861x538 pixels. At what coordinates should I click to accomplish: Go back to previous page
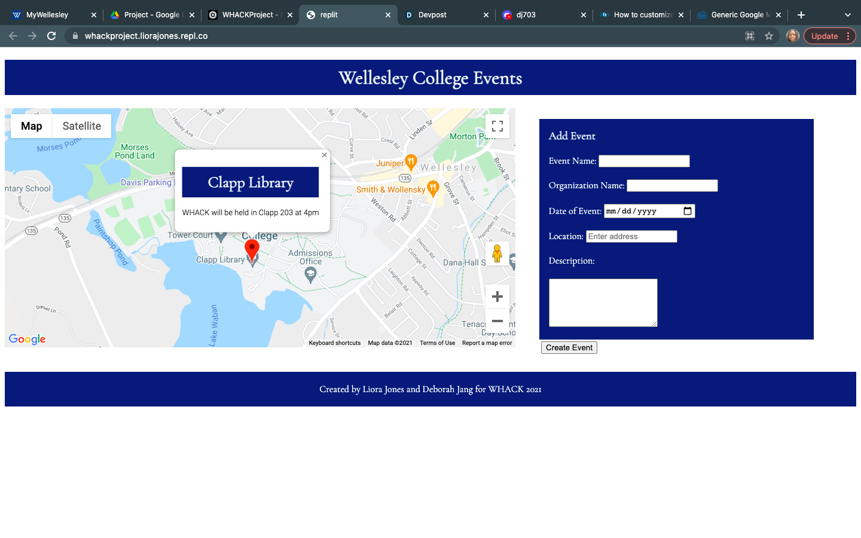[x=13, y=36]
